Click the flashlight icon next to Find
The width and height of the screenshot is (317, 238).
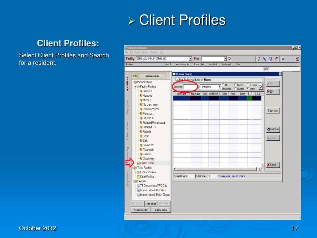(x=230, y=59)
